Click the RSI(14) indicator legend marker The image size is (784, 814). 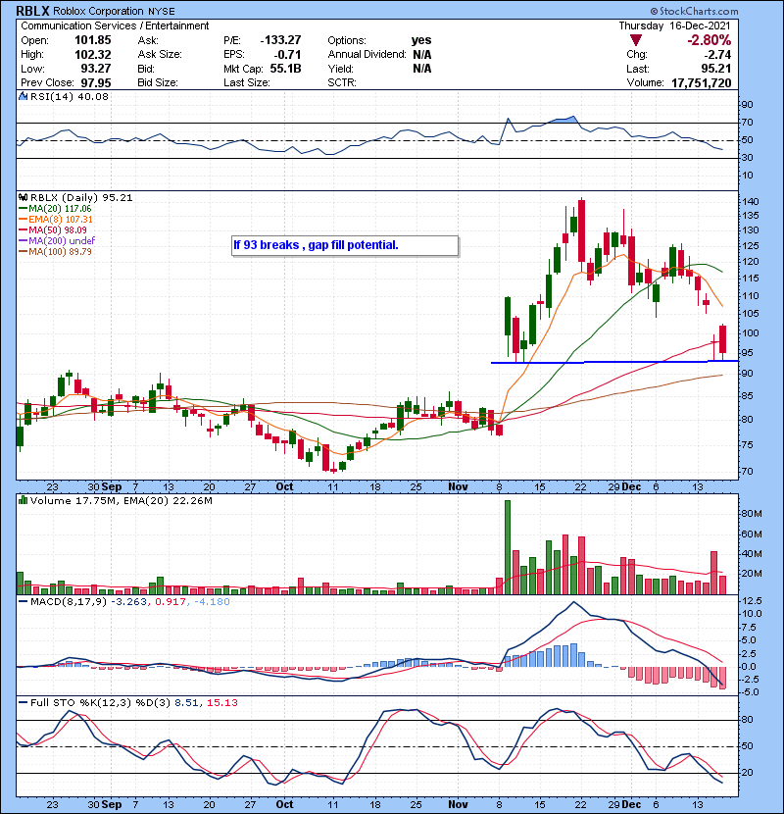[23, 97]
